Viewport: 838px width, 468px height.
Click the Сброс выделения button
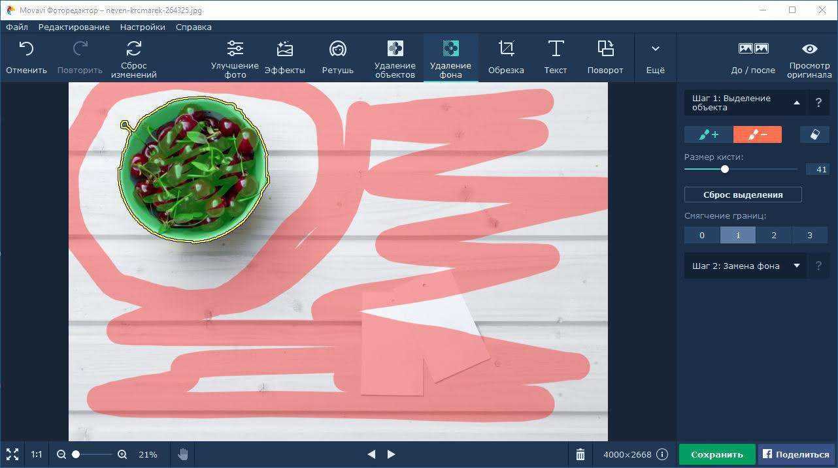click(743, 195)
